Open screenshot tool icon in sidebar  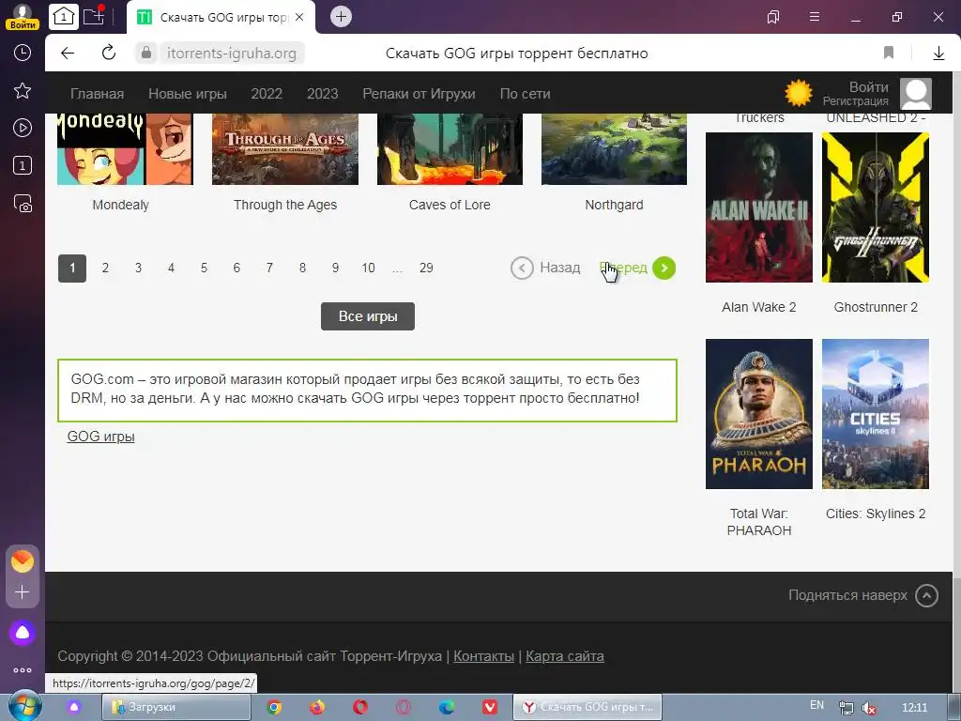pyautogui.click(x=23, y=203)
